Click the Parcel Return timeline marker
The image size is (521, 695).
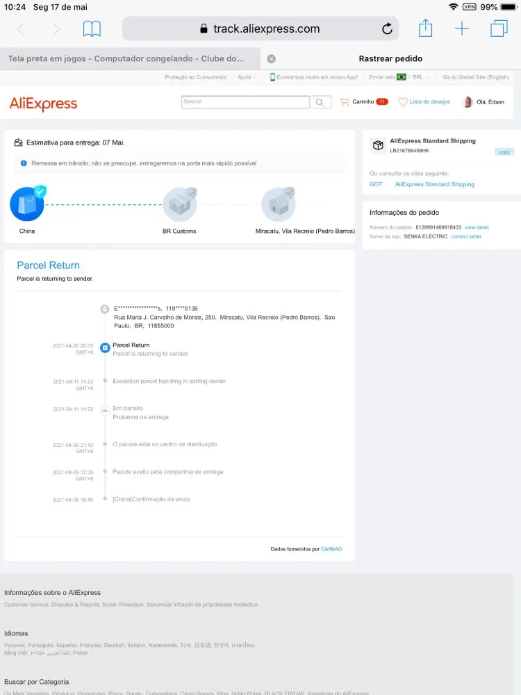point(105,348)
